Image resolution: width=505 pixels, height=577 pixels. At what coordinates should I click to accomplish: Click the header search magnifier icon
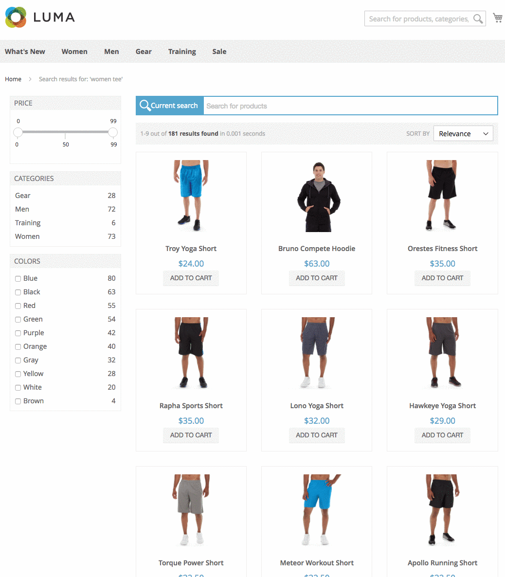[x=478, y=19]
